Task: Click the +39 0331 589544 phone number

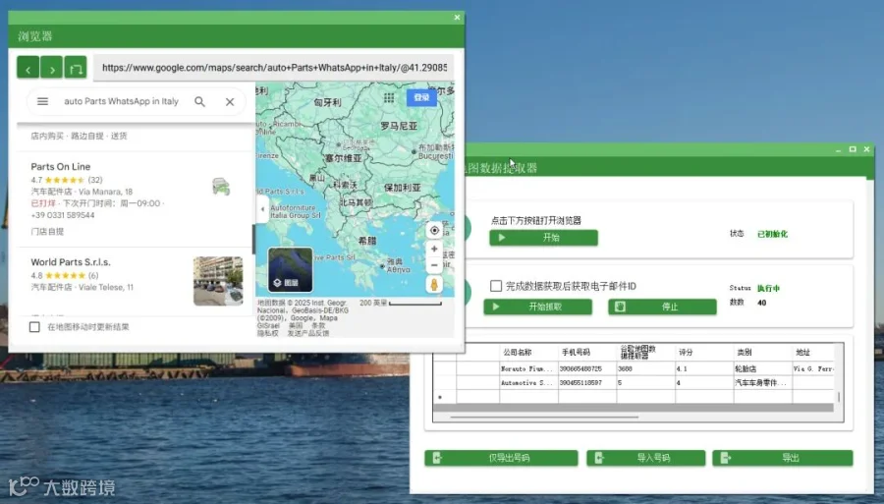Action: 63,215
